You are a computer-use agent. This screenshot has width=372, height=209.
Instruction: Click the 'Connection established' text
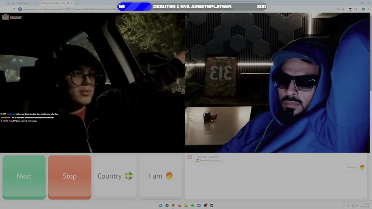pyautogui.click(x=207, y=157)
